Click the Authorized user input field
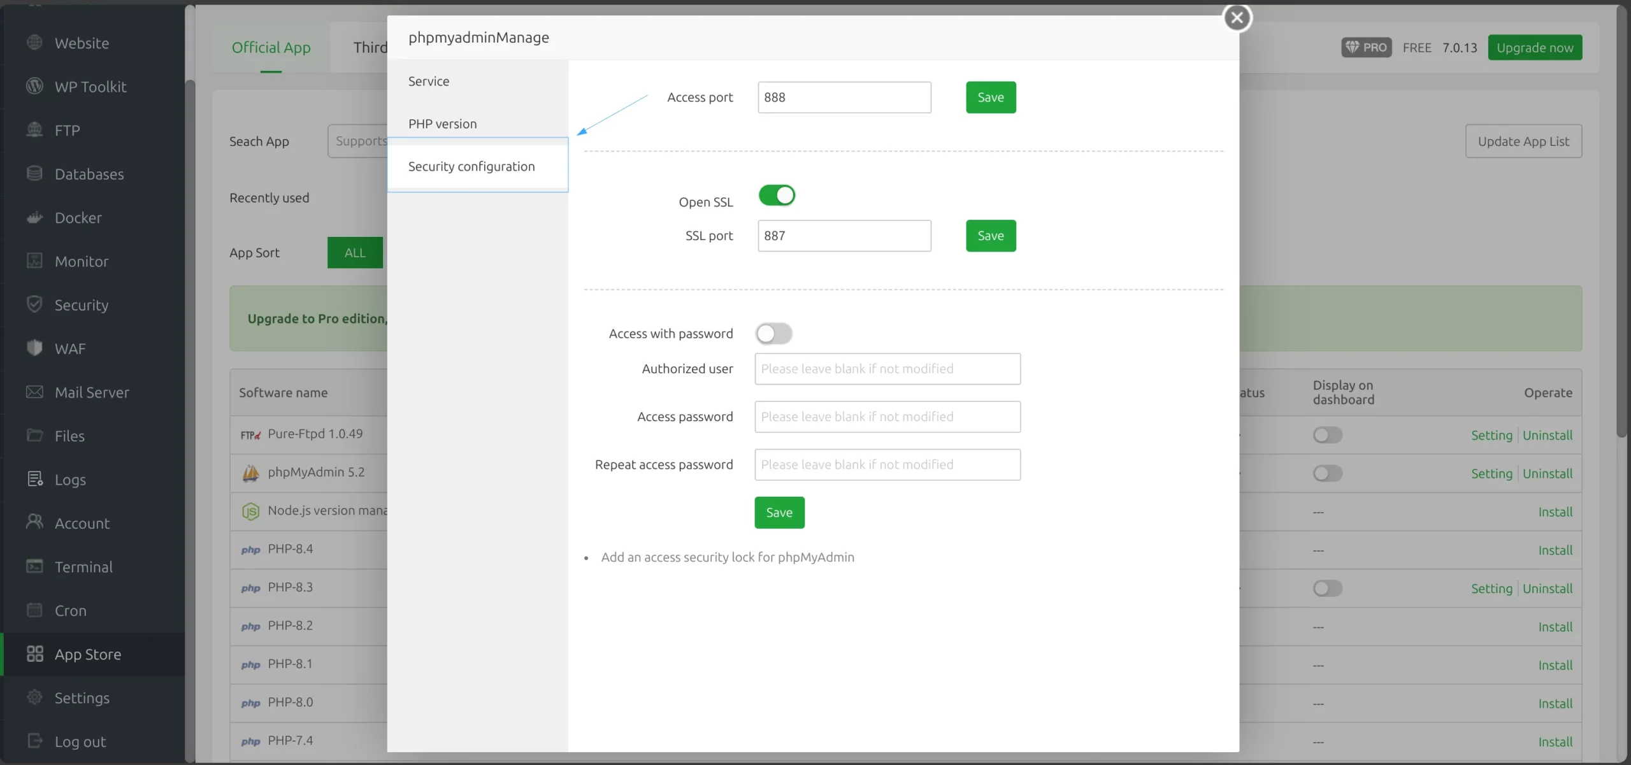 887,369
